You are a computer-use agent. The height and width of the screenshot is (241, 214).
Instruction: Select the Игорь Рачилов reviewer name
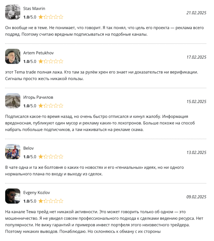coord(38,97)
